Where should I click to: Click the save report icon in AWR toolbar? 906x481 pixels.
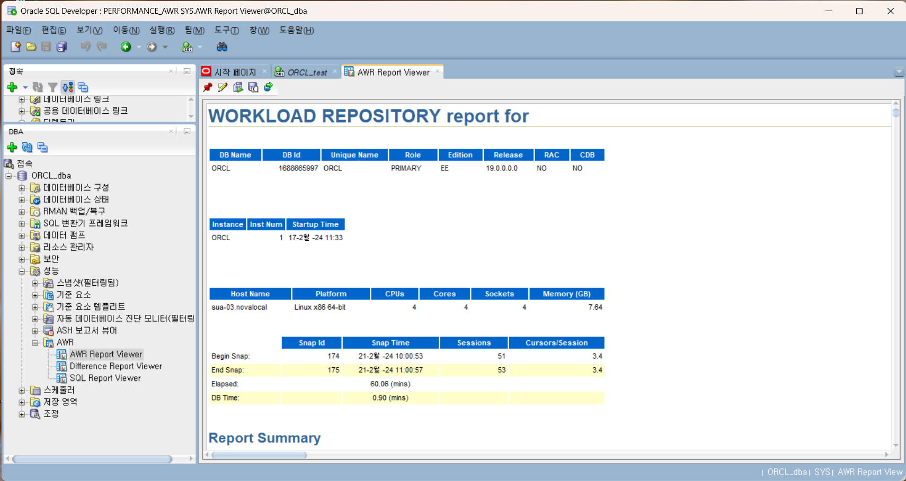point(253,87)
